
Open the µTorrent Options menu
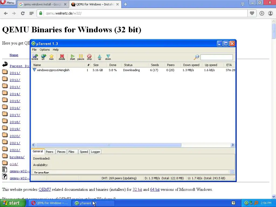[x=44, y=50]
